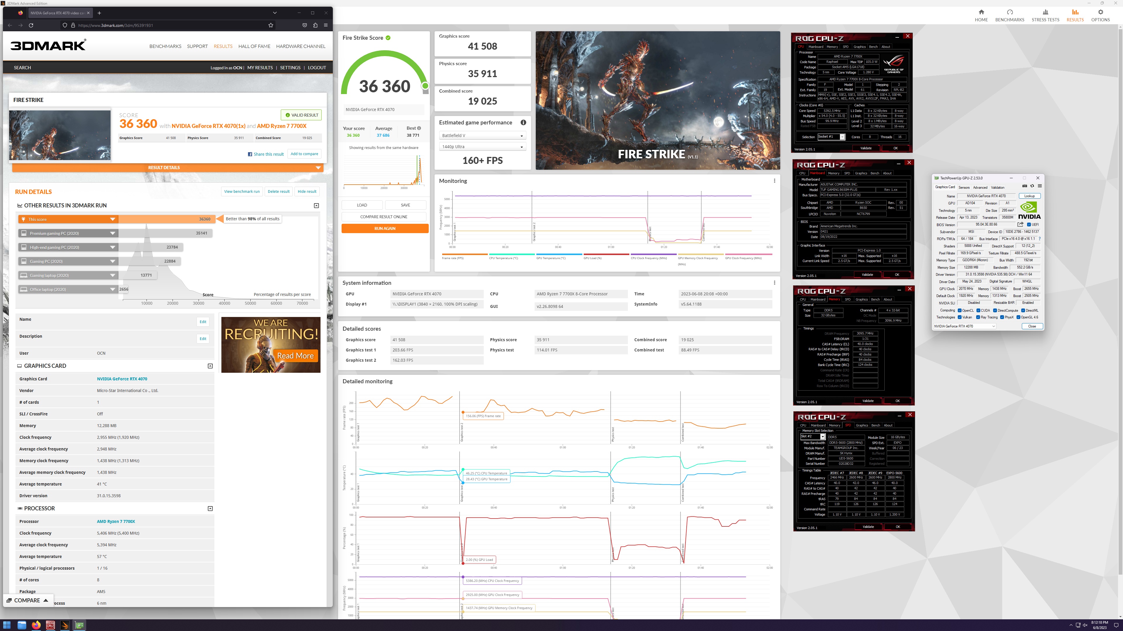Click the GPU-Z taskbar icon
1123x631 pixels.
(x=79, y=625)
